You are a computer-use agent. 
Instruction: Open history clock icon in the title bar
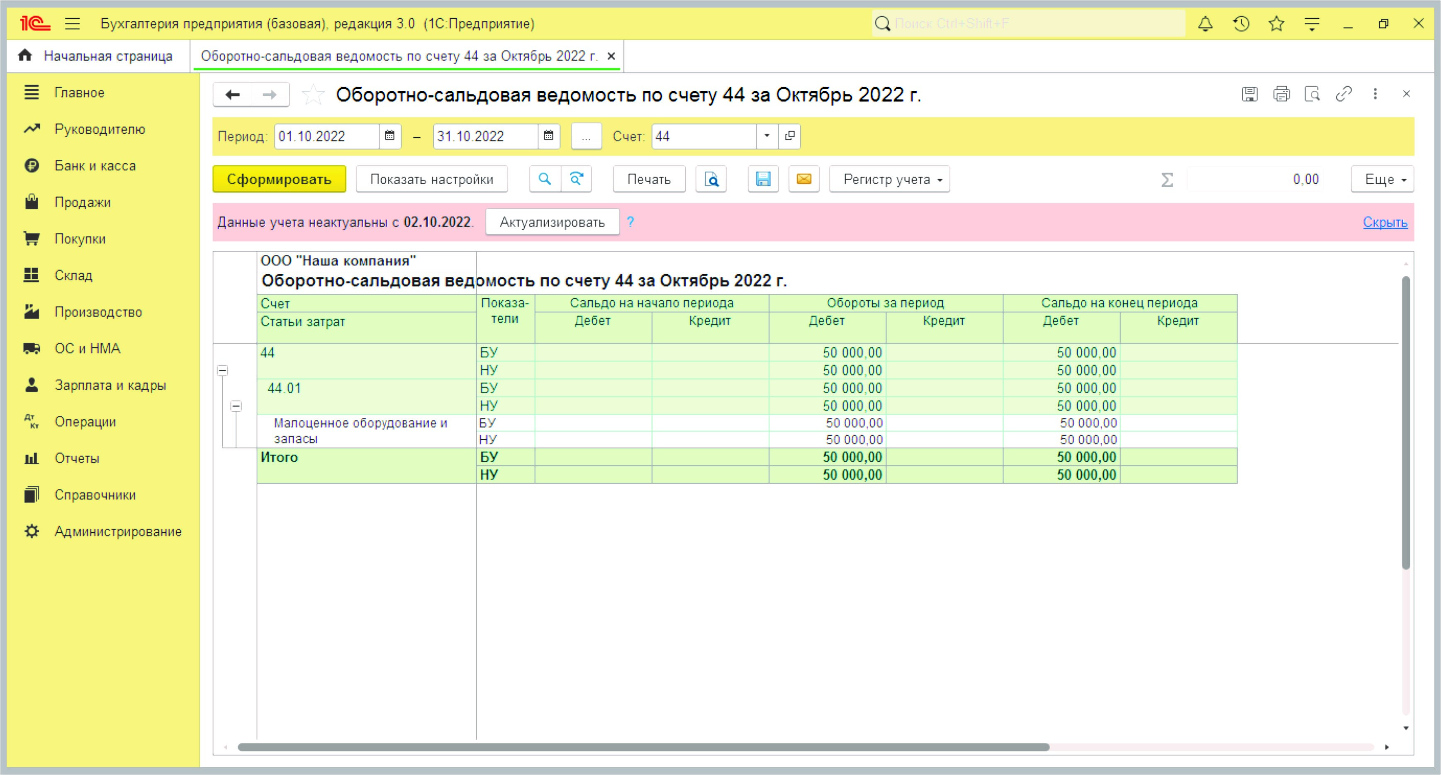(1241, 24)
